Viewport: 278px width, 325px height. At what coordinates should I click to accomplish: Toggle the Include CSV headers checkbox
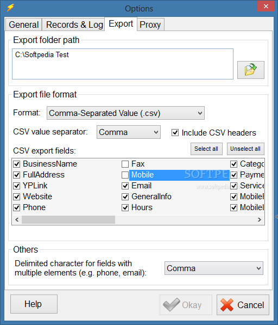pos(175,133)
